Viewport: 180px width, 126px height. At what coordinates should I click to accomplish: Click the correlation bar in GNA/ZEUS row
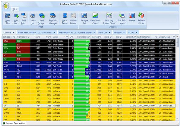point(82,41)
